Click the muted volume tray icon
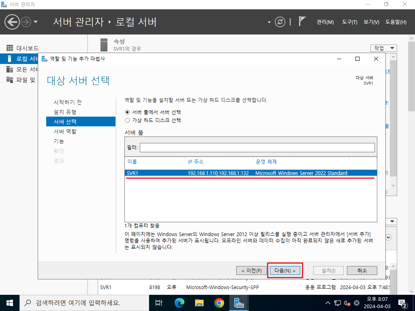Screen dimensions: 415x311 [x=347, y=303]
